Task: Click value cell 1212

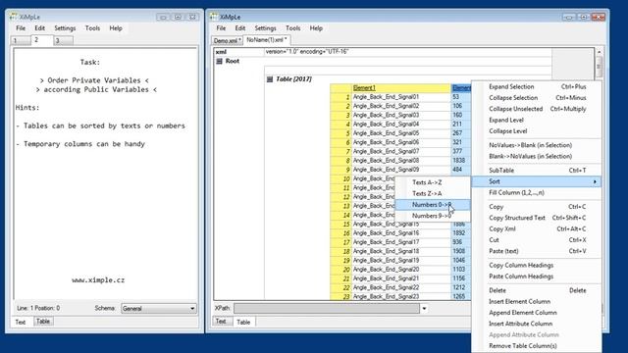Action: point(461,287)
